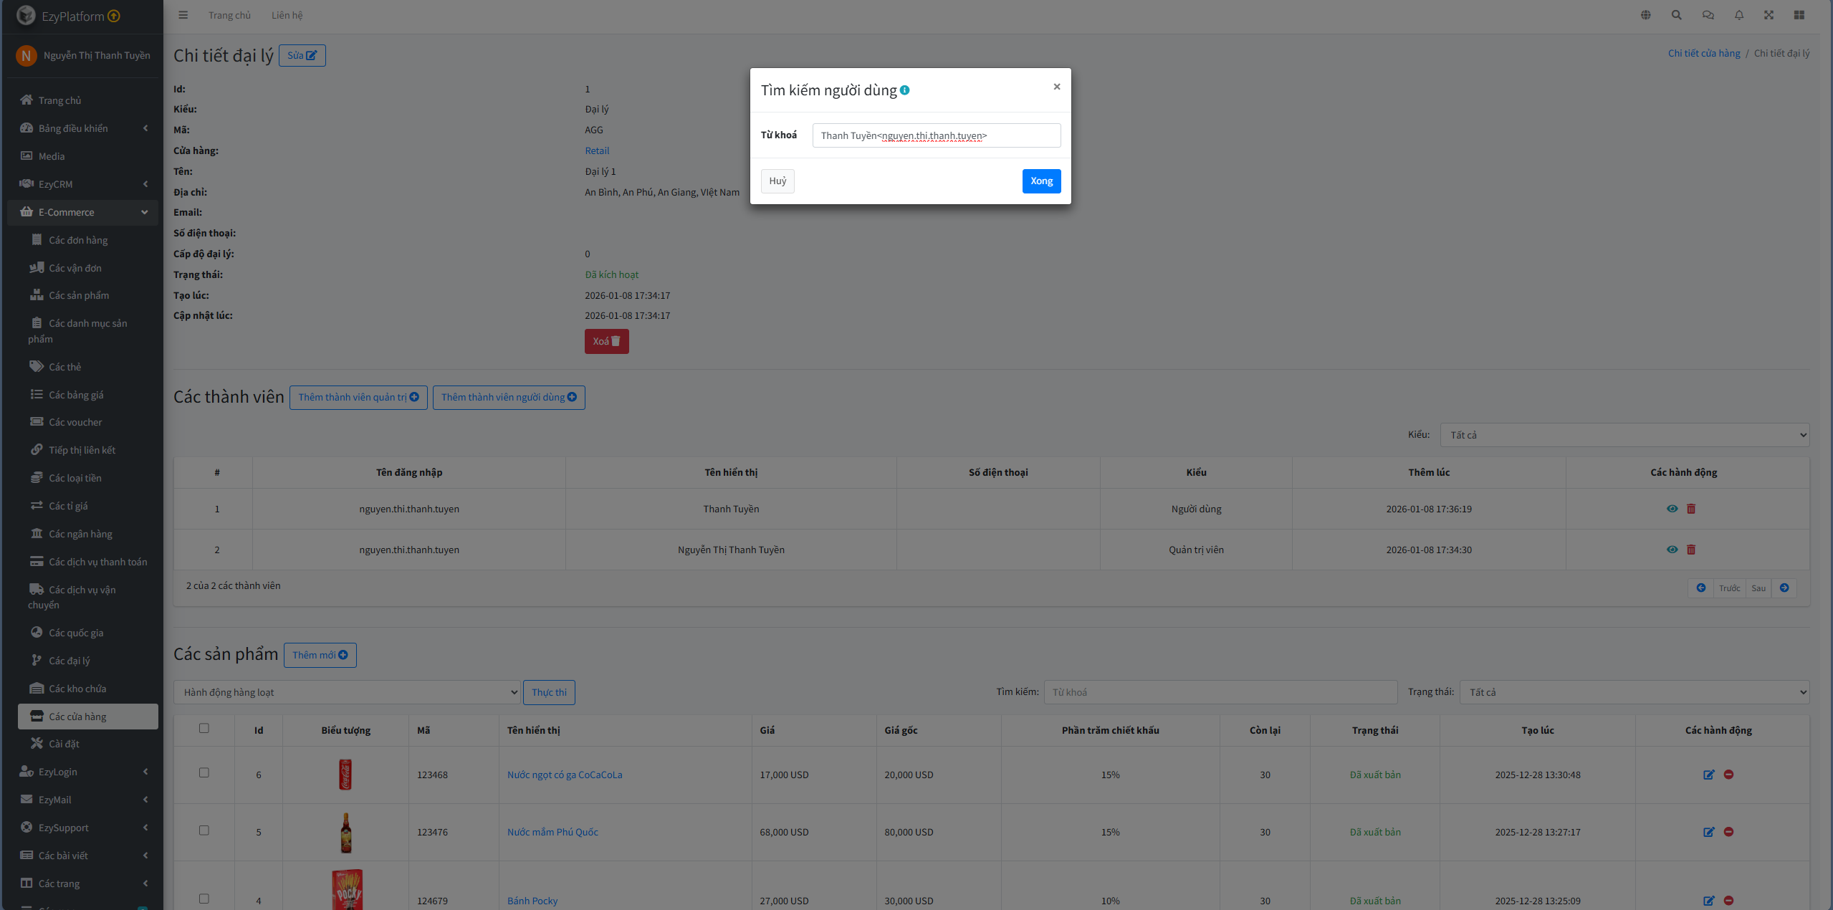View the Người dùng member details
Viewport: 1833px width, 910px height.
(x=1672, y=509)
